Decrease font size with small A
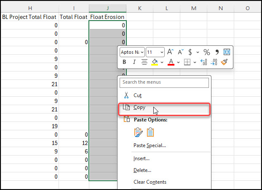Image resolution: width=262 pixels, height=190 pixels. coord(180,52)
